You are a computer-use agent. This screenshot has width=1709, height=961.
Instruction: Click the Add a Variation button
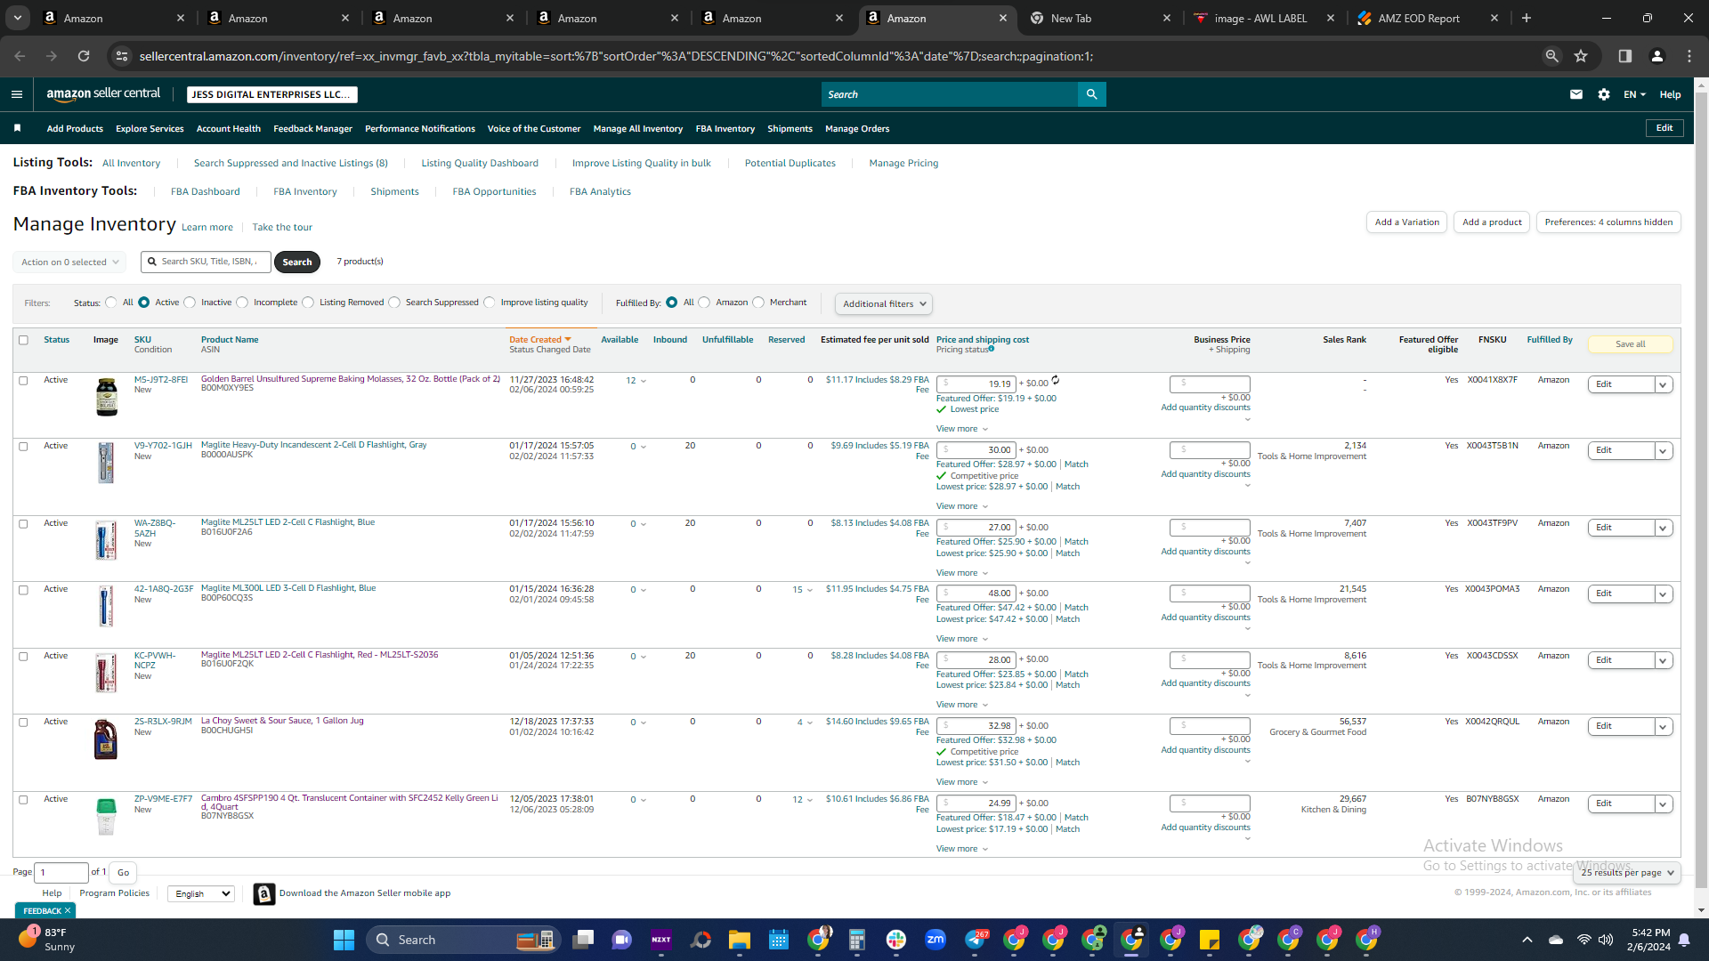(x=1407, y=222)
